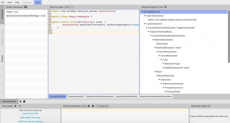Open the View menu
Viewport: 230px width, 123px height.
point(10,2)
